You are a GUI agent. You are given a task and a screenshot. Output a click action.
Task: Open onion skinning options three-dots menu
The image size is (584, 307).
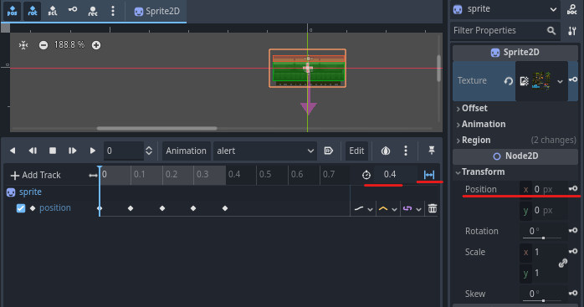(x=406, y=151)
